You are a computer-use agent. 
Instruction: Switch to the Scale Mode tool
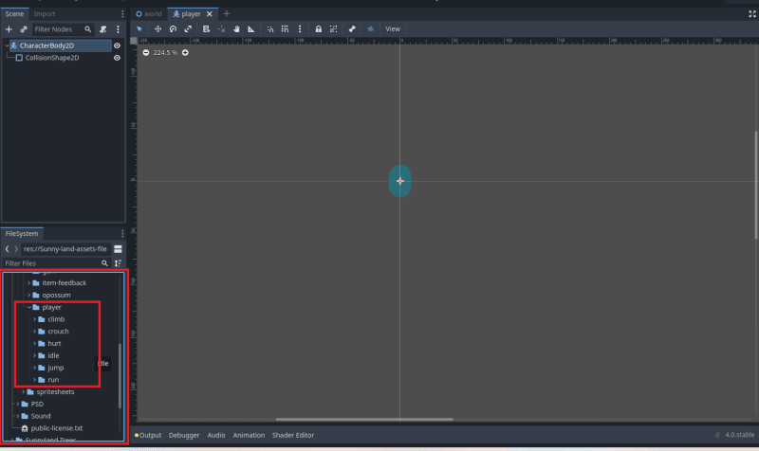pyautogui.click(x=188, y=29)
